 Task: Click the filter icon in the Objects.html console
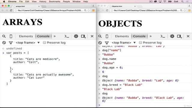[x=107, y=43]
